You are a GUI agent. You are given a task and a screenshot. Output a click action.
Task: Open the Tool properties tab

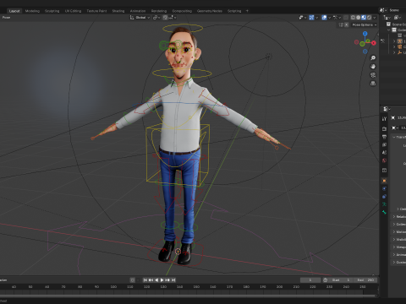pos(384,118)
